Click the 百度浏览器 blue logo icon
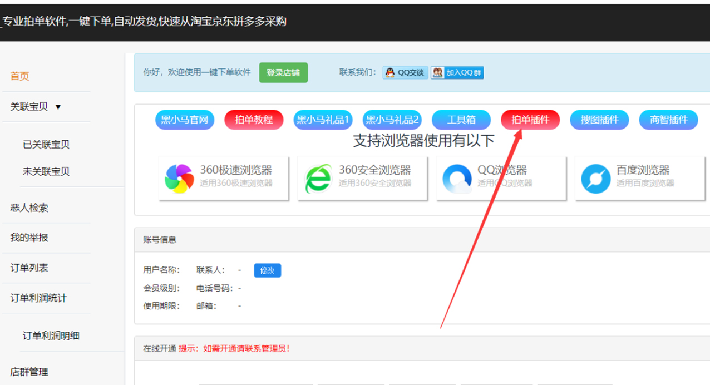 pos(595,179)
